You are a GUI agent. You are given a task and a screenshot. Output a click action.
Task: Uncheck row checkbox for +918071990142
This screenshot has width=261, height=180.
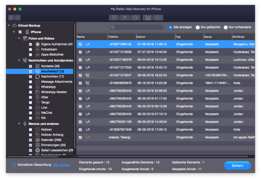click(81, 44)
